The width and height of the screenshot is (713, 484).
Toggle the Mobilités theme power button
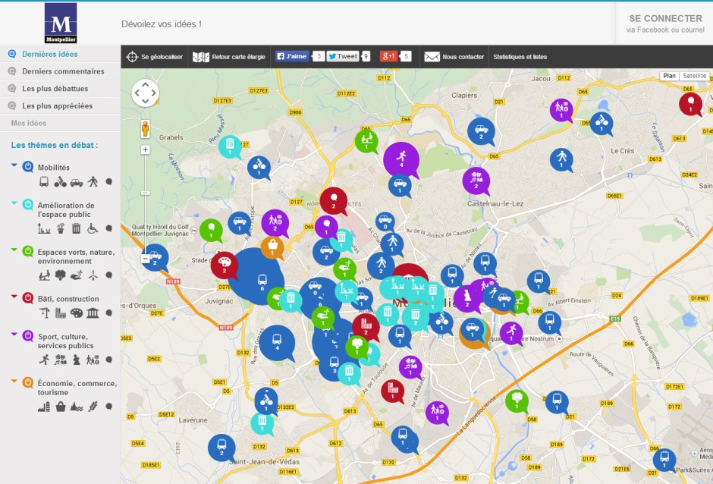tap(28, 167)
